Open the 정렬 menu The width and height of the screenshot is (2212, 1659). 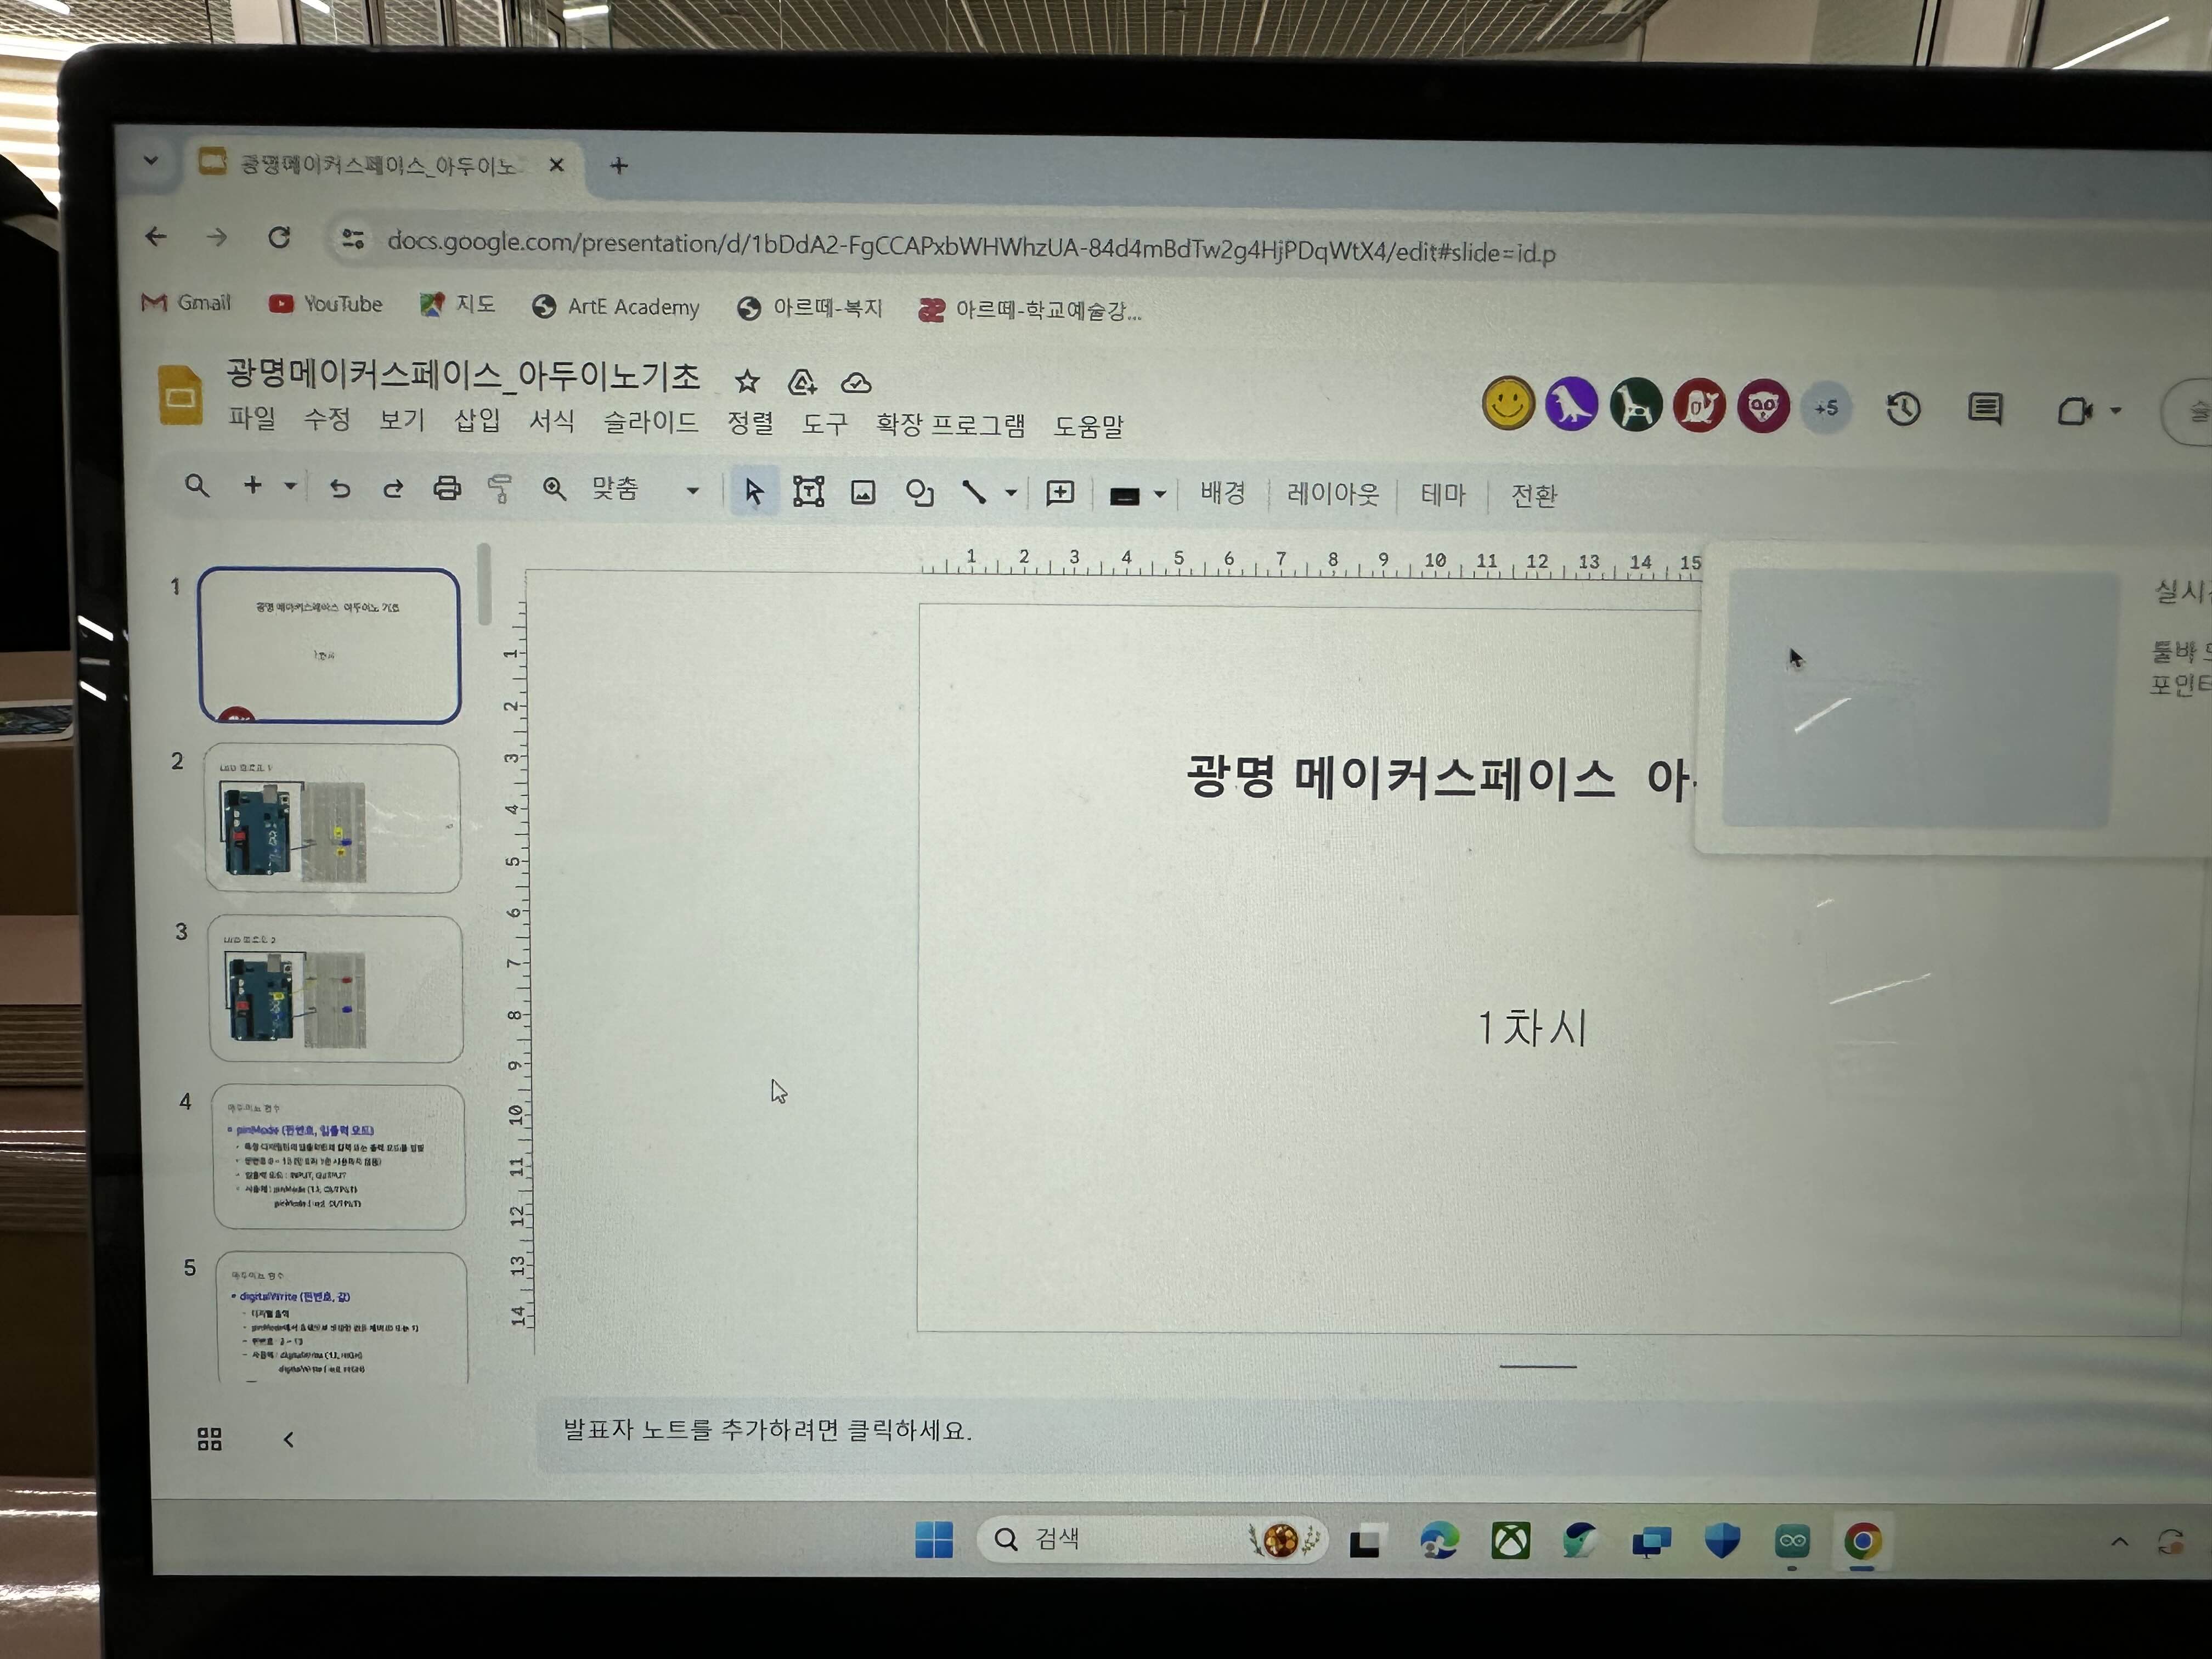(x=751, y=423)
